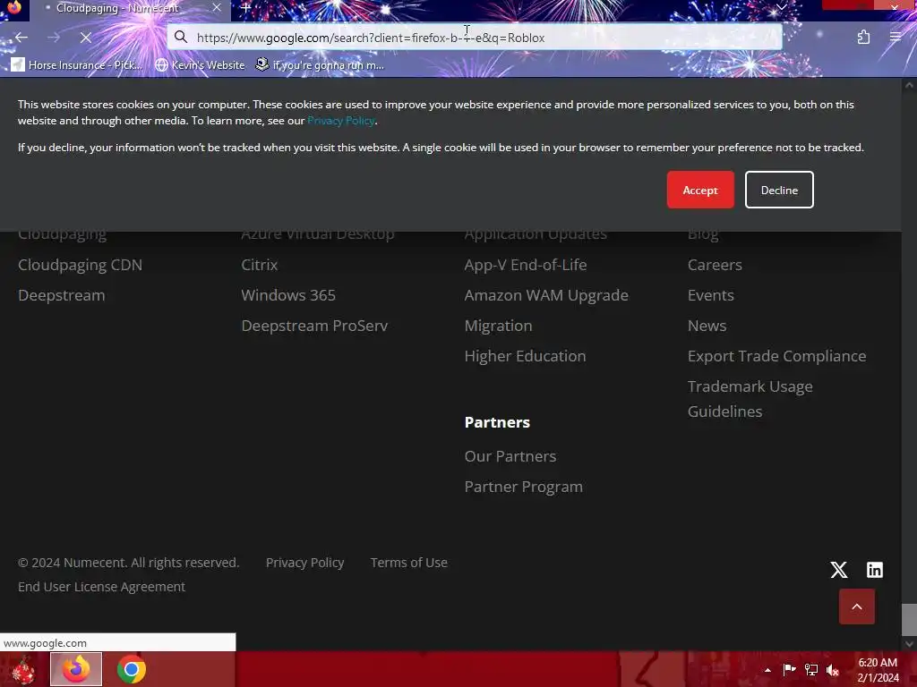Go to Deepstream product page
This screenshot has width=917, height=687.
(x=62, y=295)
